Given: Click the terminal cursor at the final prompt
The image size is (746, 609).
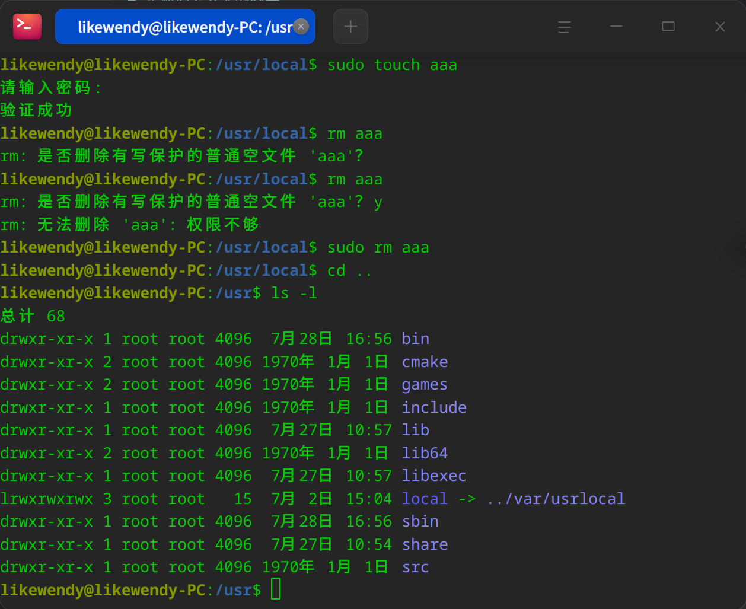Looking at the screenshot, I should [x=276, y=589].
